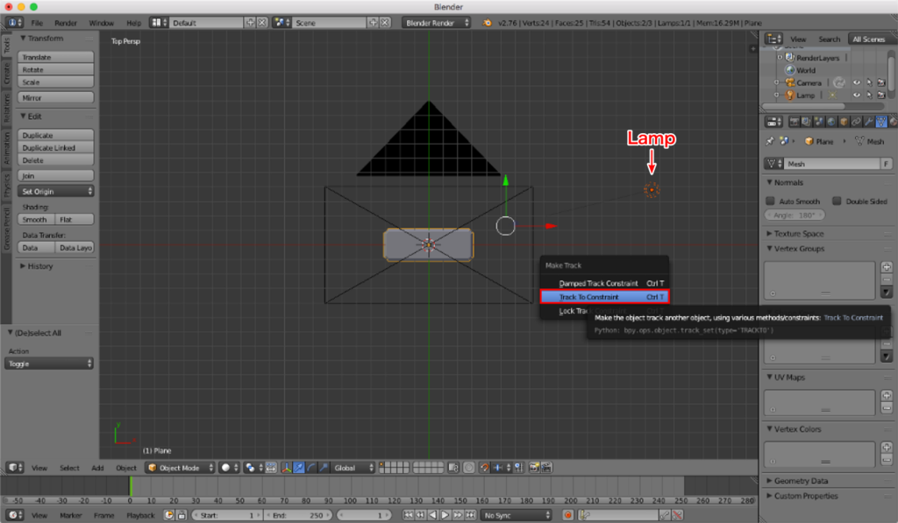This screenshot has height=523, width=898.
Task: Toggle Camera visibility eye in outliner
Action: point(857,82)
